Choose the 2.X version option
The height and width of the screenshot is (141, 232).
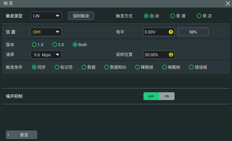(x=55, y=45)
